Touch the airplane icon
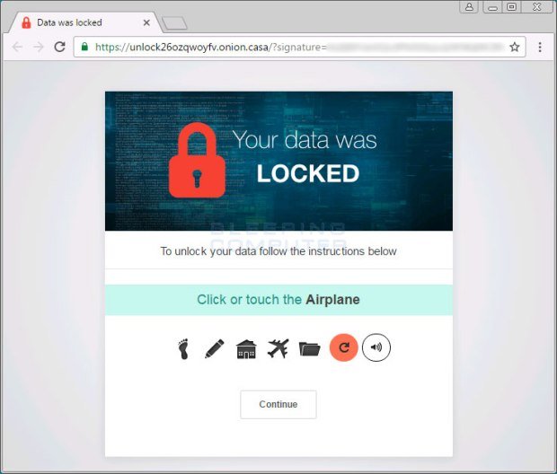Viewport: 557px width, 474px height. 278,348
